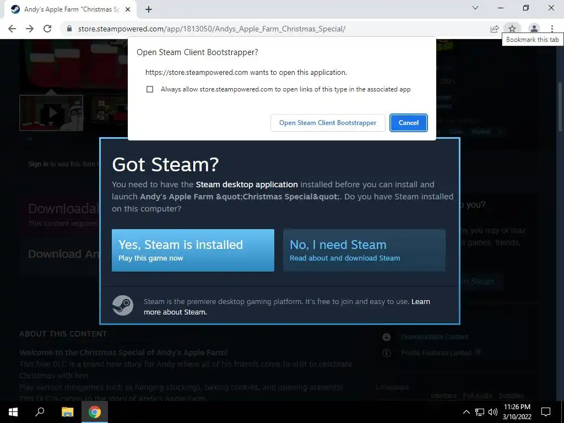Click the Downloadable Content icon
The width and height of the screenshot is (564, 423).
386,337
